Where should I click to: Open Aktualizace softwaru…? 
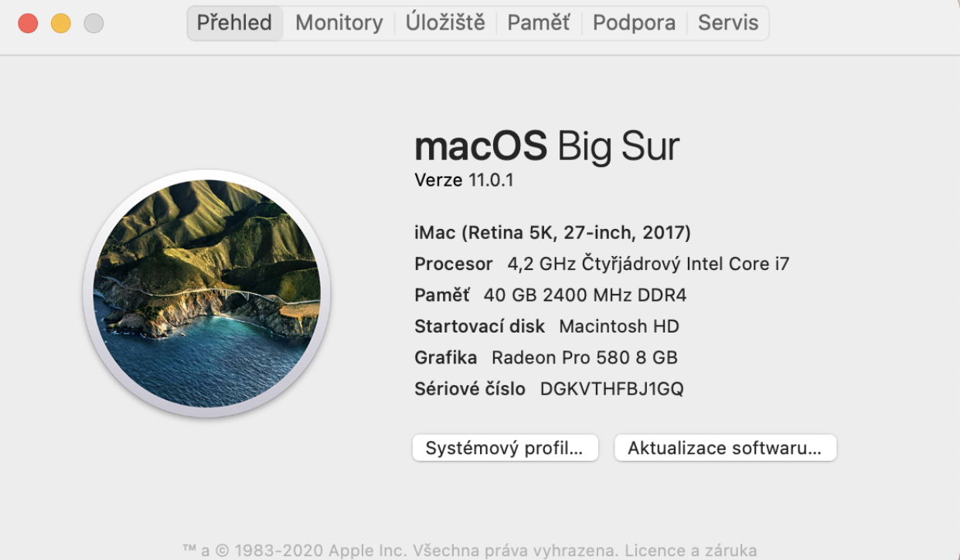pyautogui.click(x=725, y=448)
